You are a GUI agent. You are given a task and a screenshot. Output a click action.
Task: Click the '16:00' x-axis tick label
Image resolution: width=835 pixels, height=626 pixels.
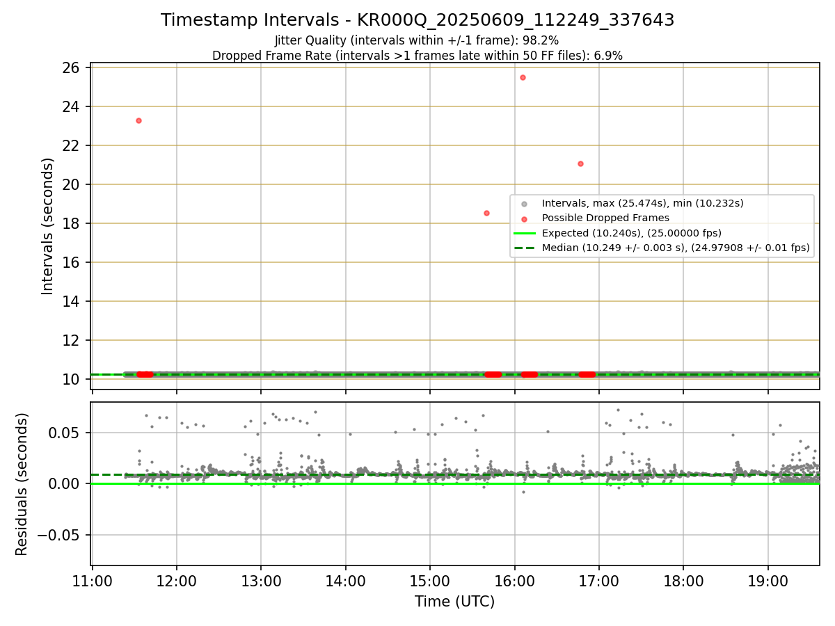click(514, 581)
